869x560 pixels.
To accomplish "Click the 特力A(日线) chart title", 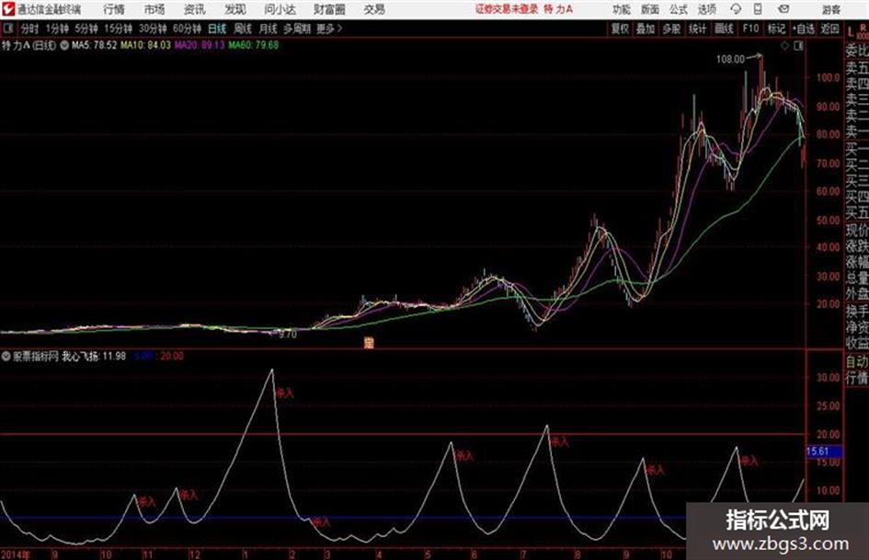I will (x=29, y=45).
